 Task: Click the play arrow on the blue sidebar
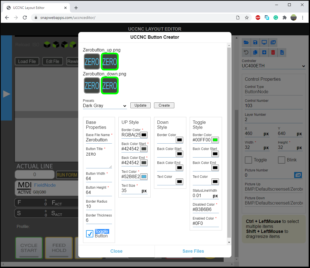(6, 94)
